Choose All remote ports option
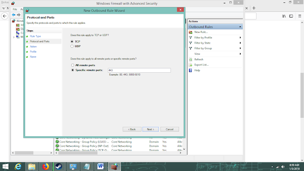Viewport: 304px width, 171px height. click(x=73, y=65)
